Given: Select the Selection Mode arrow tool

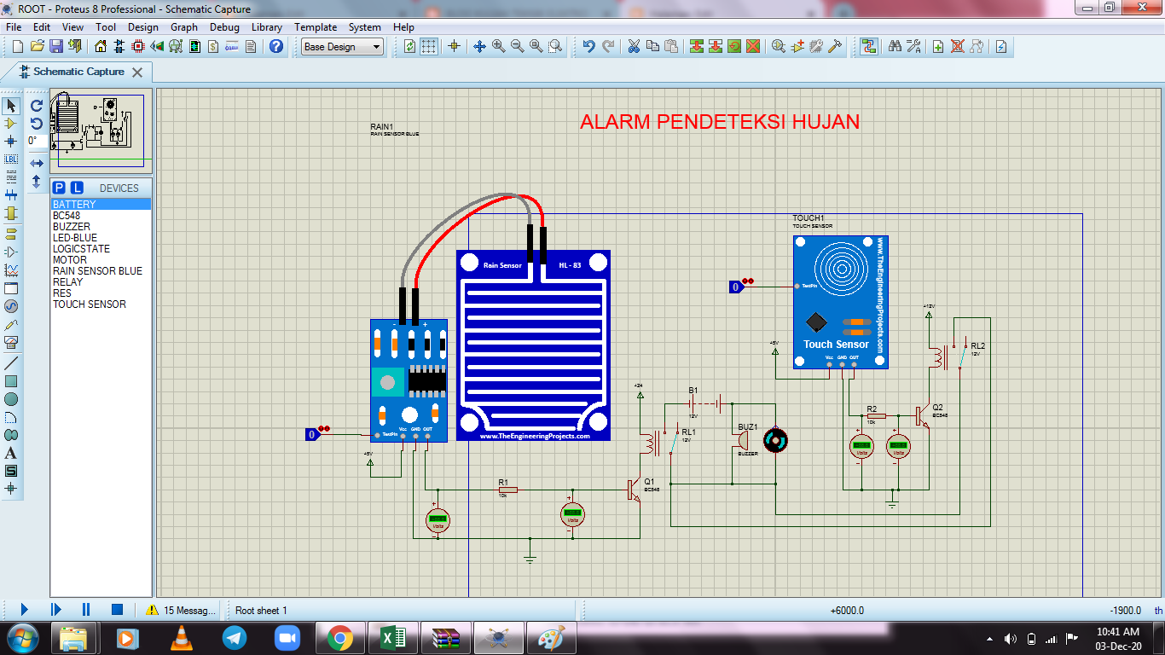Looking at the screenshot, I should click(x=11, y=106).
